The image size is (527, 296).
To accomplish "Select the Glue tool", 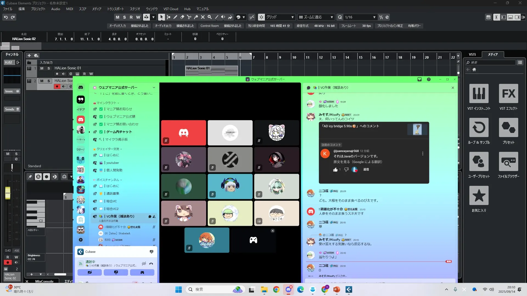I will (x=196, y=17).
